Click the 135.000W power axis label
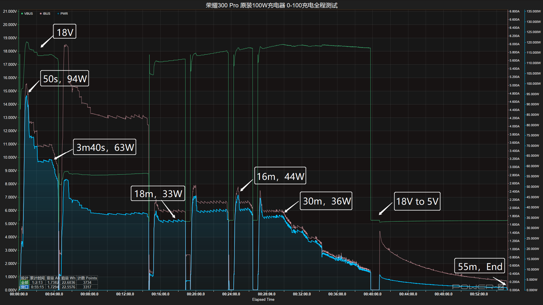 [534, 11]
